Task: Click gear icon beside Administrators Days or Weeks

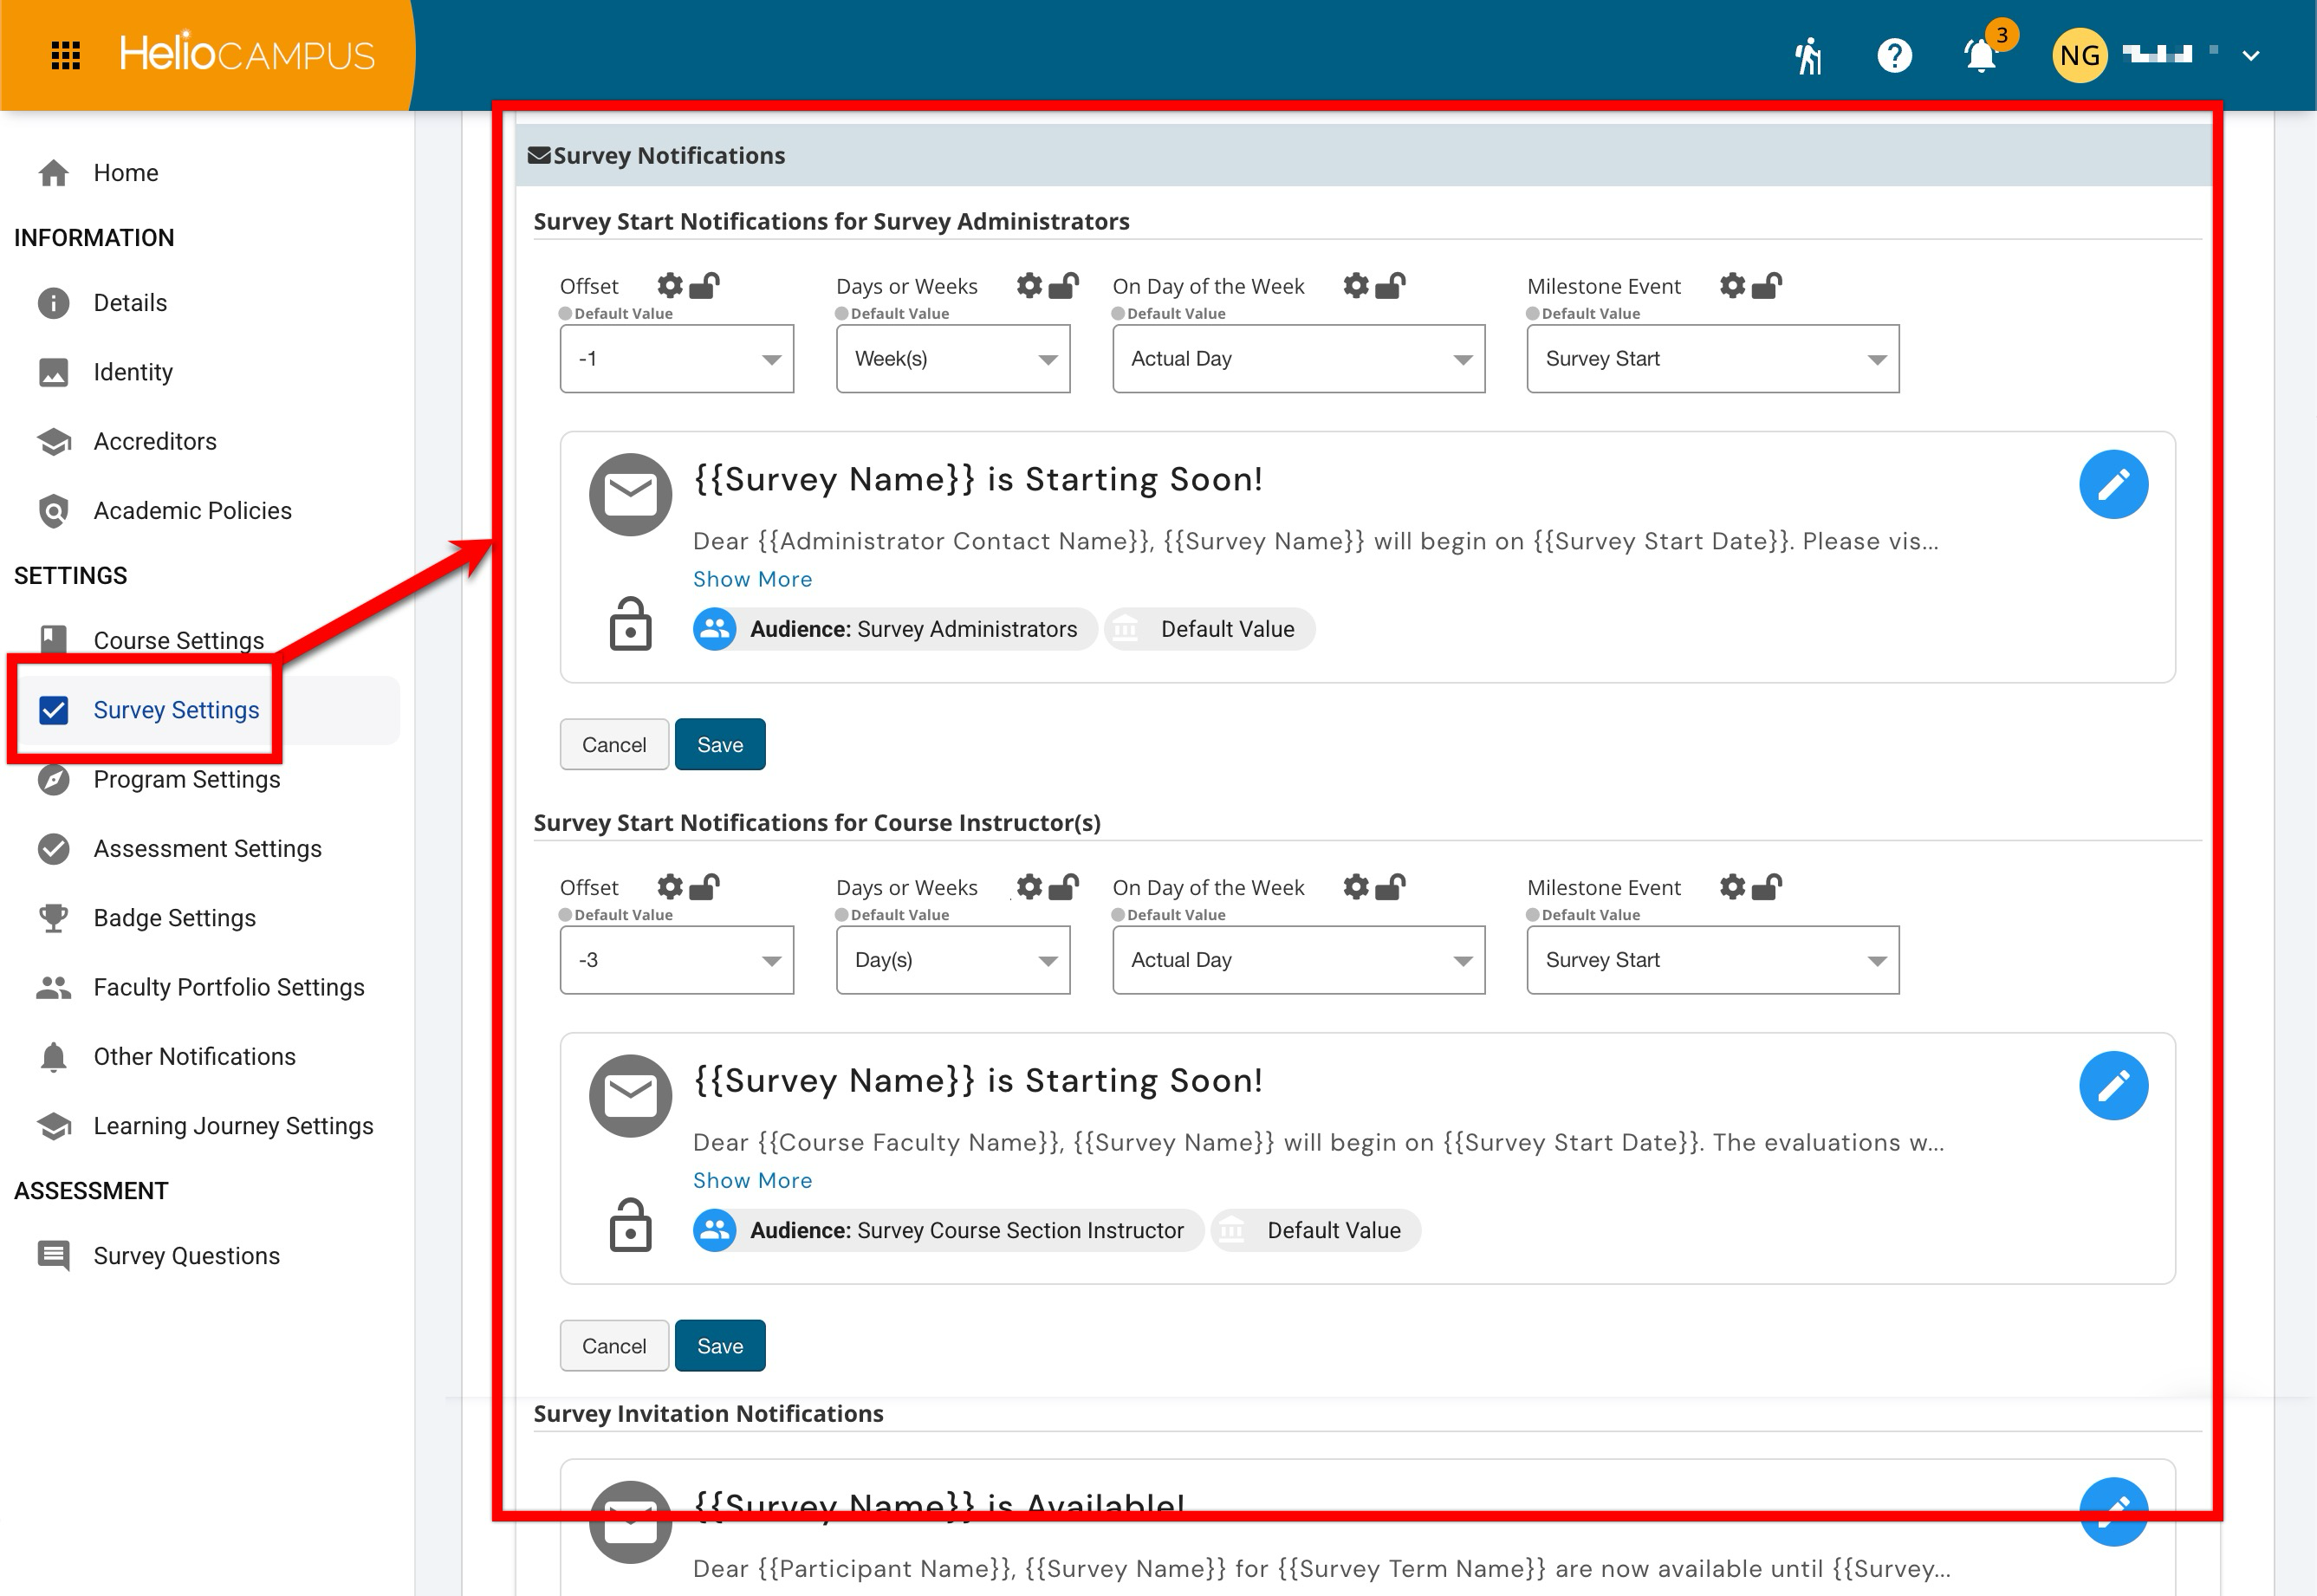Action: click(x=1029, y=286)
